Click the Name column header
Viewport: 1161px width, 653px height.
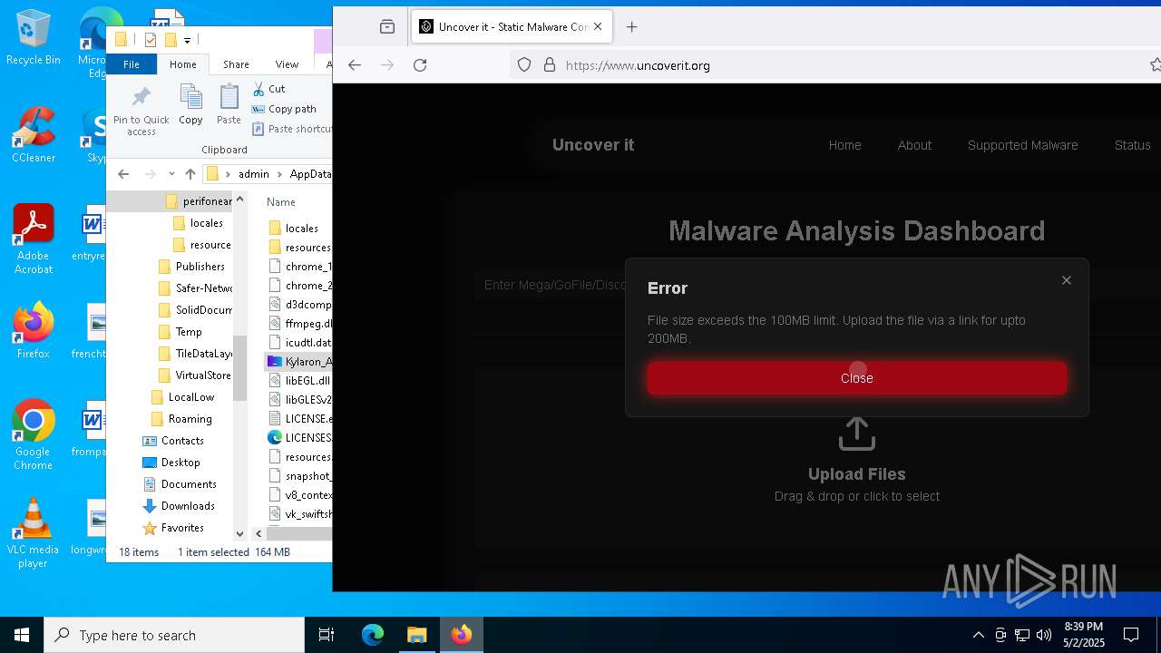coord(281,202)
